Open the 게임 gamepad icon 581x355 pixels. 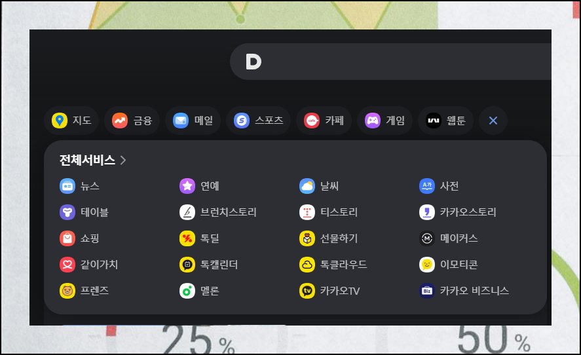click(x=373, y=121)
